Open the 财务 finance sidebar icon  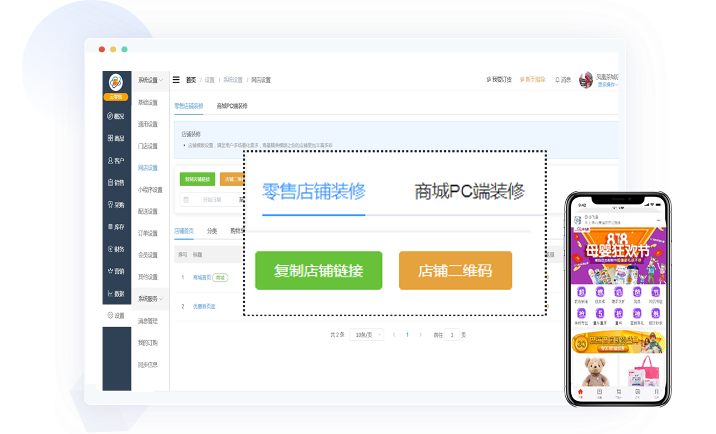[110, 249]
